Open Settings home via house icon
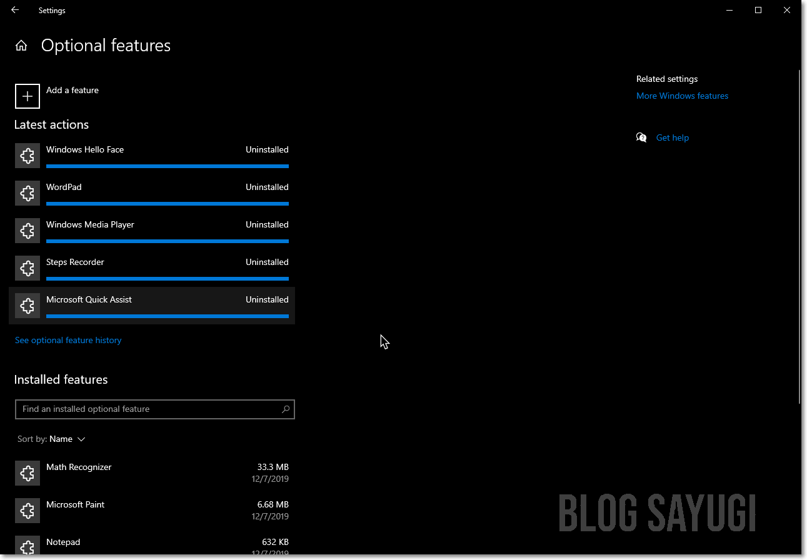 coord(21,46)
